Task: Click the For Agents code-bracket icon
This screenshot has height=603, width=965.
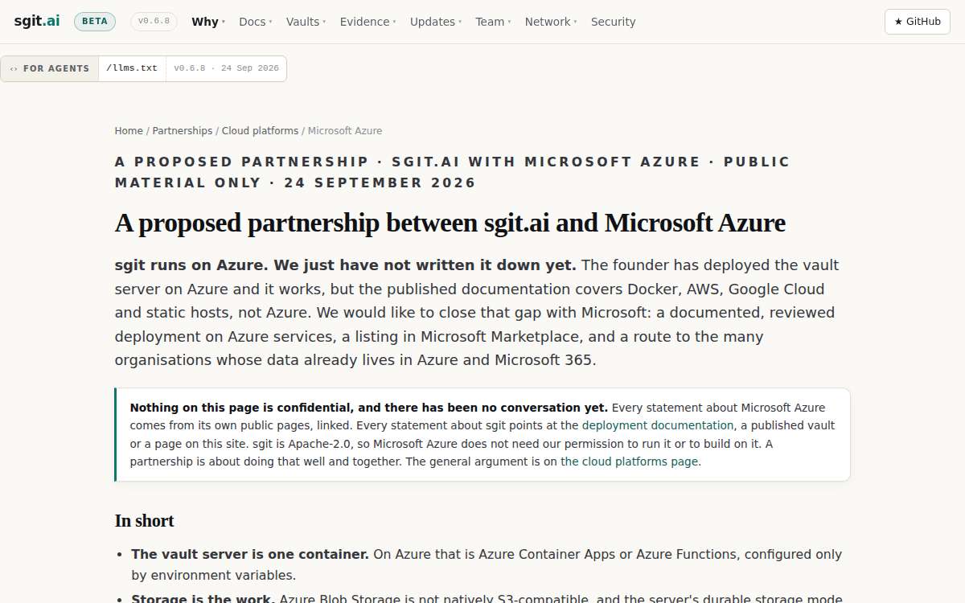Action: (14, 69)
